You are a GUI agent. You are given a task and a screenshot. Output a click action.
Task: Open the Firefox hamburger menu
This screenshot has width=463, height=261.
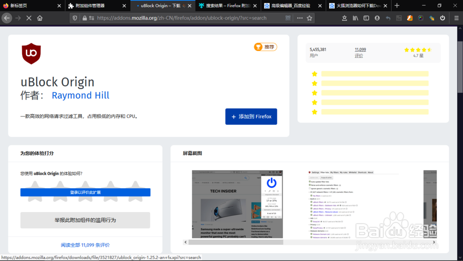[456, 18]
